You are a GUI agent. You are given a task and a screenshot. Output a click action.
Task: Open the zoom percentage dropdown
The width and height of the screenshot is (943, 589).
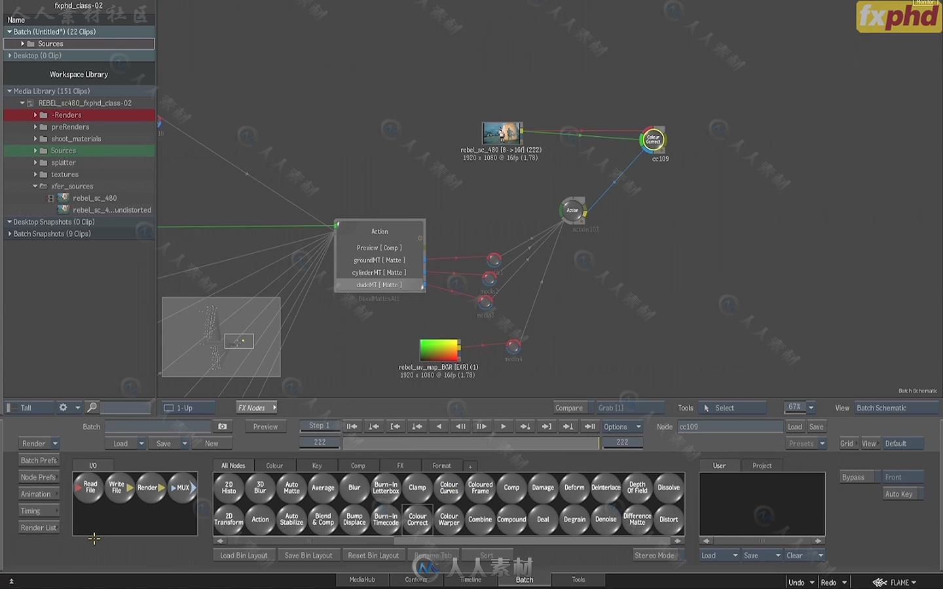[811, 408]
